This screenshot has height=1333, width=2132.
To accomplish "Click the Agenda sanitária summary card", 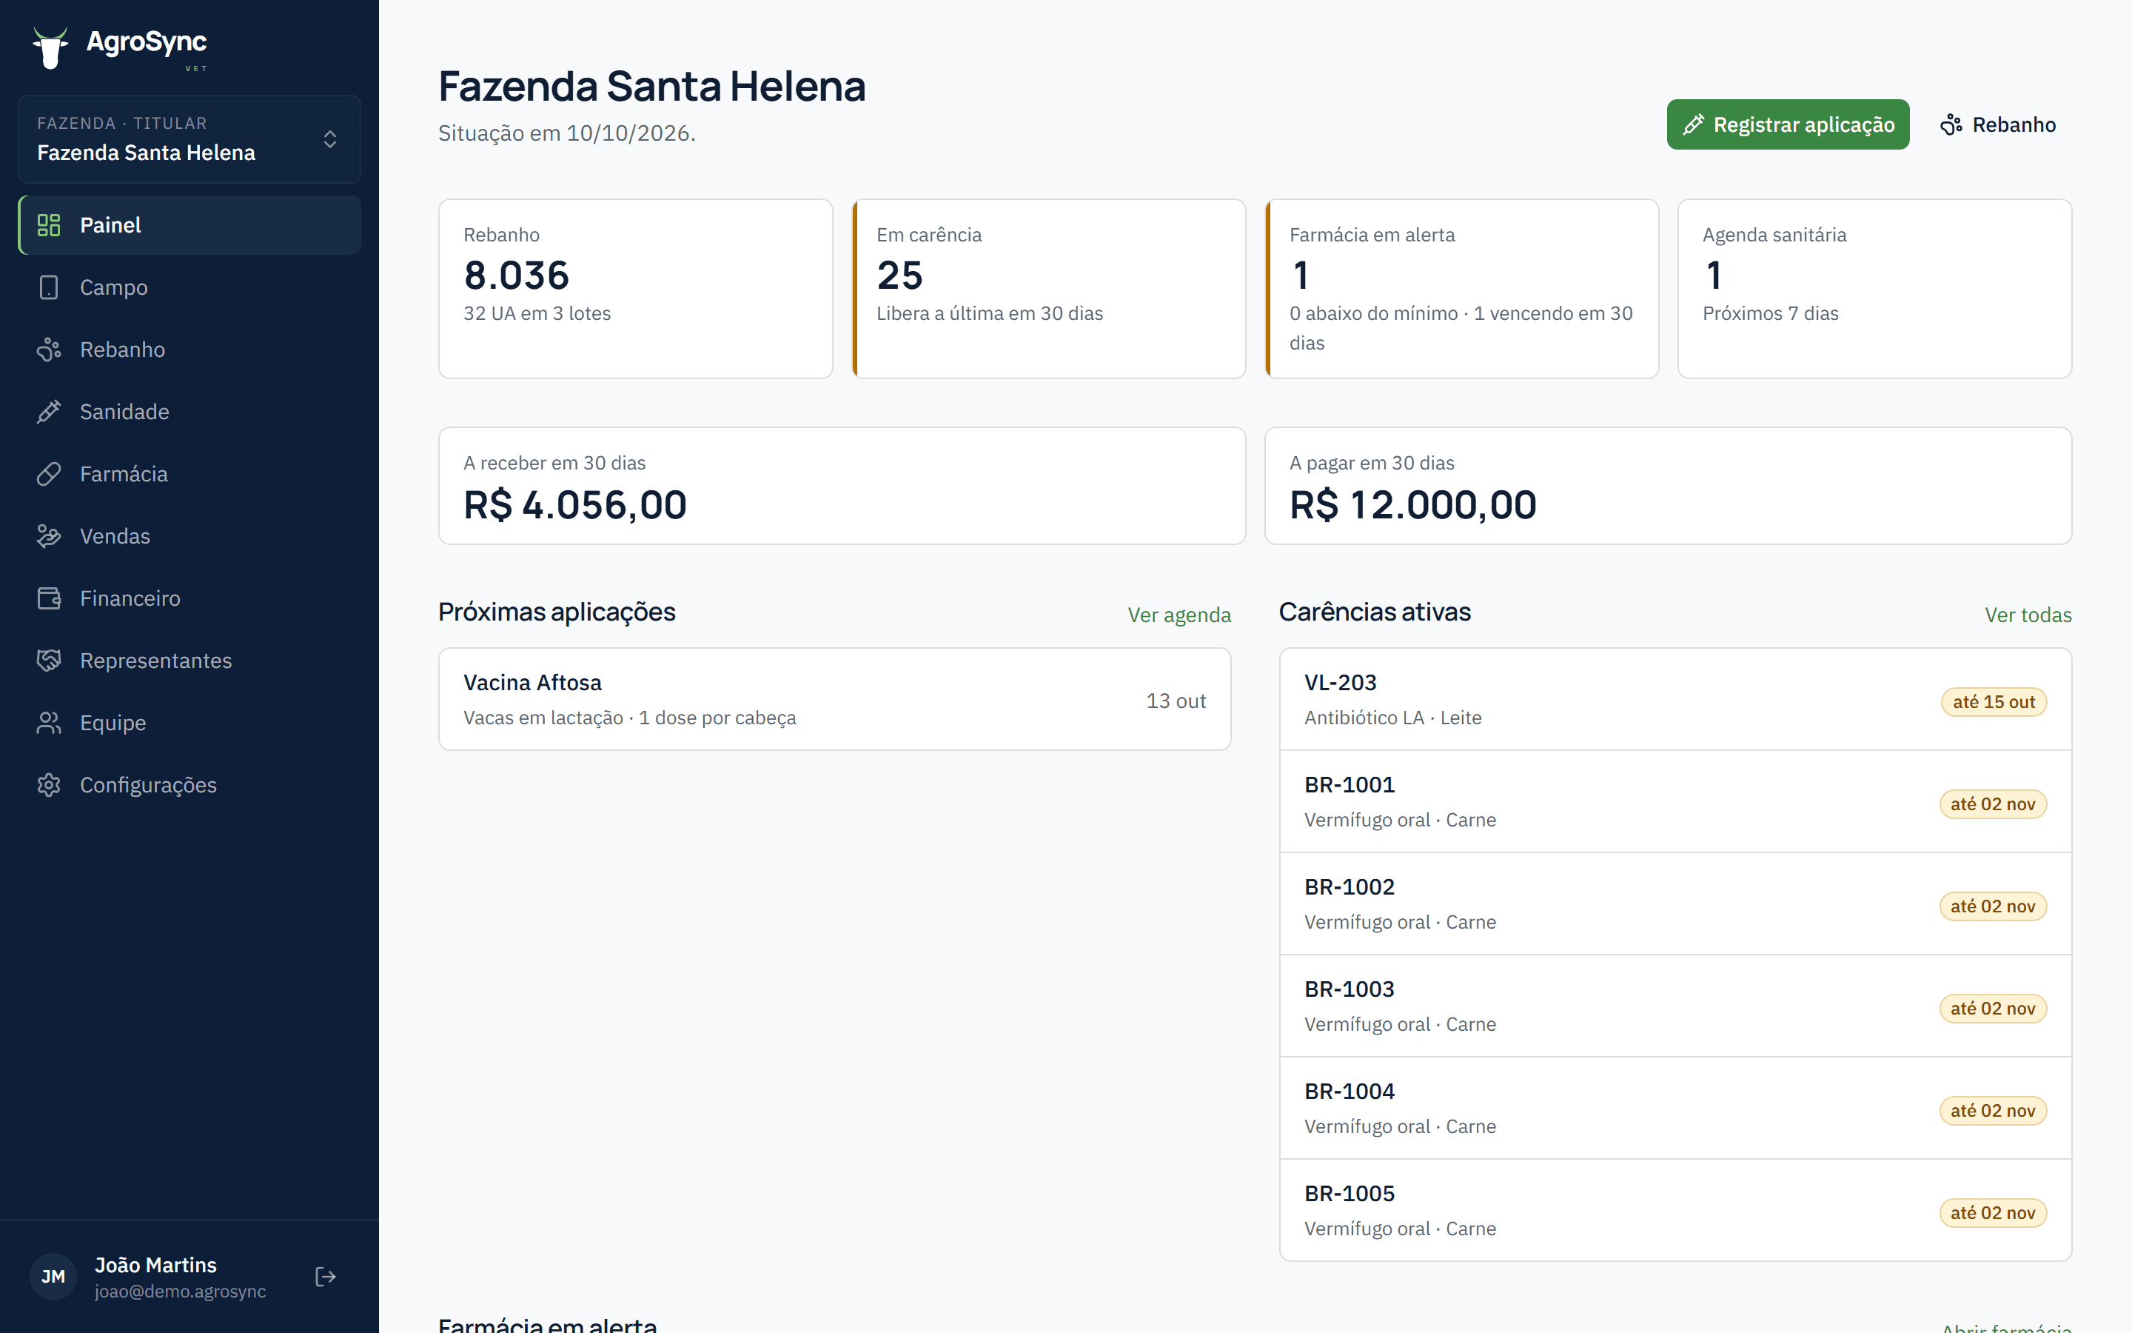I will [x=1874, y=288].
